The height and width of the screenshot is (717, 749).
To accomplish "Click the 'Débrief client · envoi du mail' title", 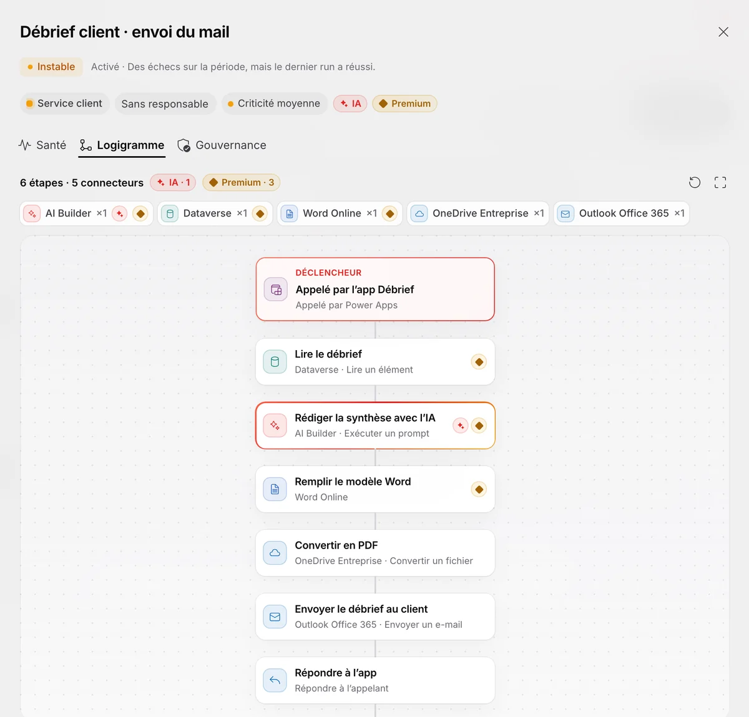I will coord(125,32).
